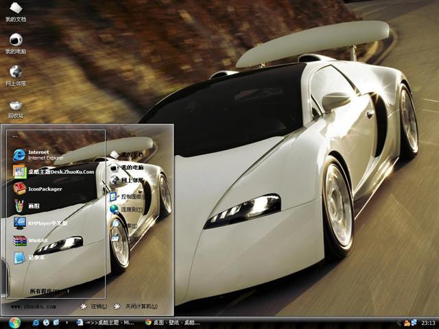
Task: Open the 回收站 recycle bin icon
Action: [x=15, y=106]
